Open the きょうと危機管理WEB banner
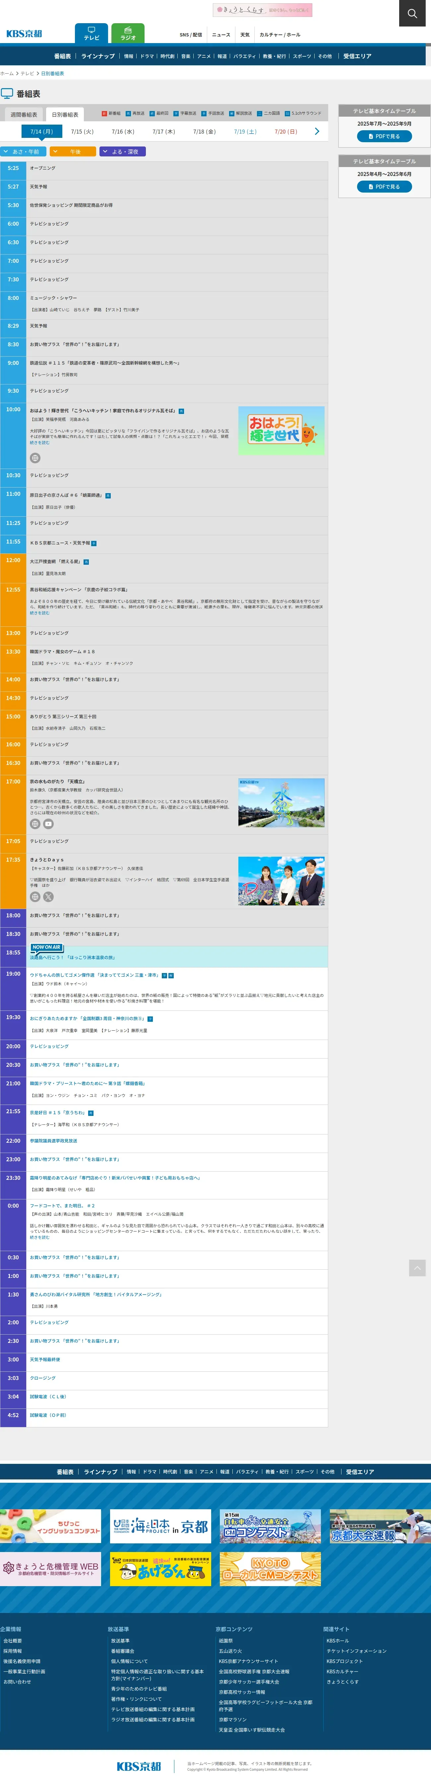 pyautogui.click(x=51, y=1569)
